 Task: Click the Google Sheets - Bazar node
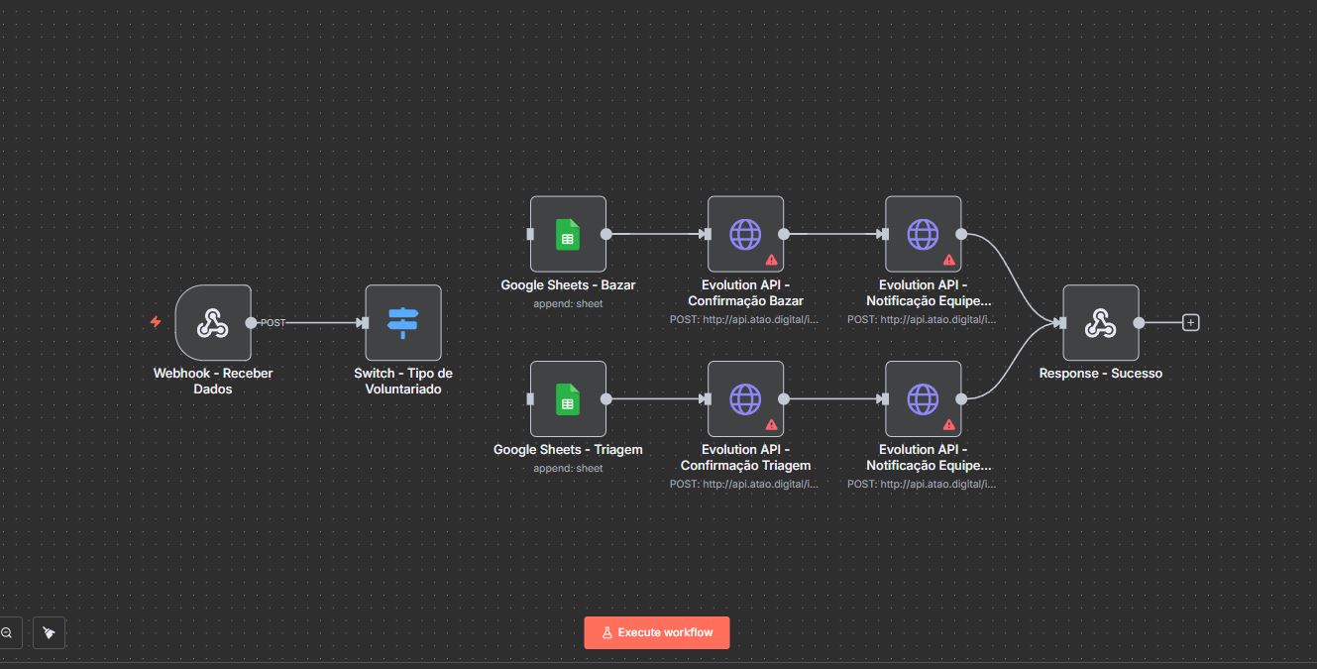(x=568, y=234)
